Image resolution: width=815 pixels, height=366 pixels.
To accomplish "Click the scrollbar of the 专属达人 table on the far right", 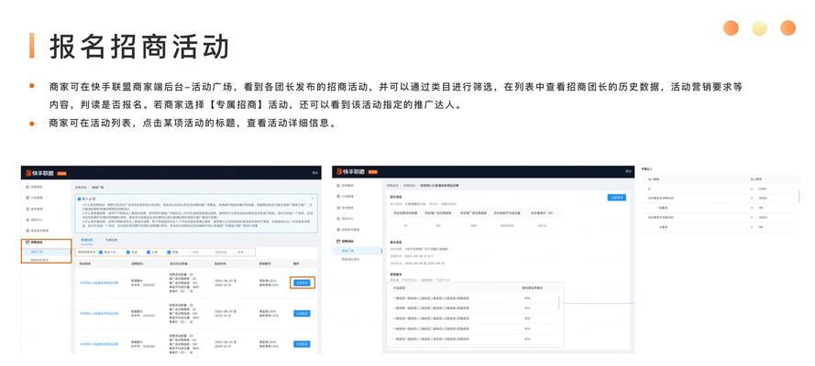I will pos(799,196).
